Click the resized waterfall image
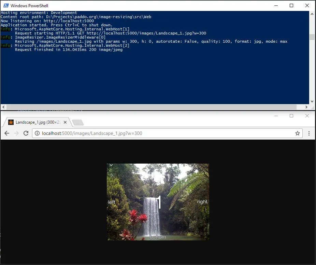Screen dimensions: 316x265 (x=158, y=201)
